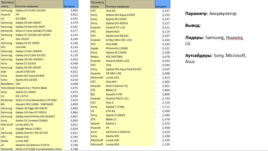
Task: Select 'Galaxy S5 Neo SM-903F' cell
Action: tap(39, 27)
